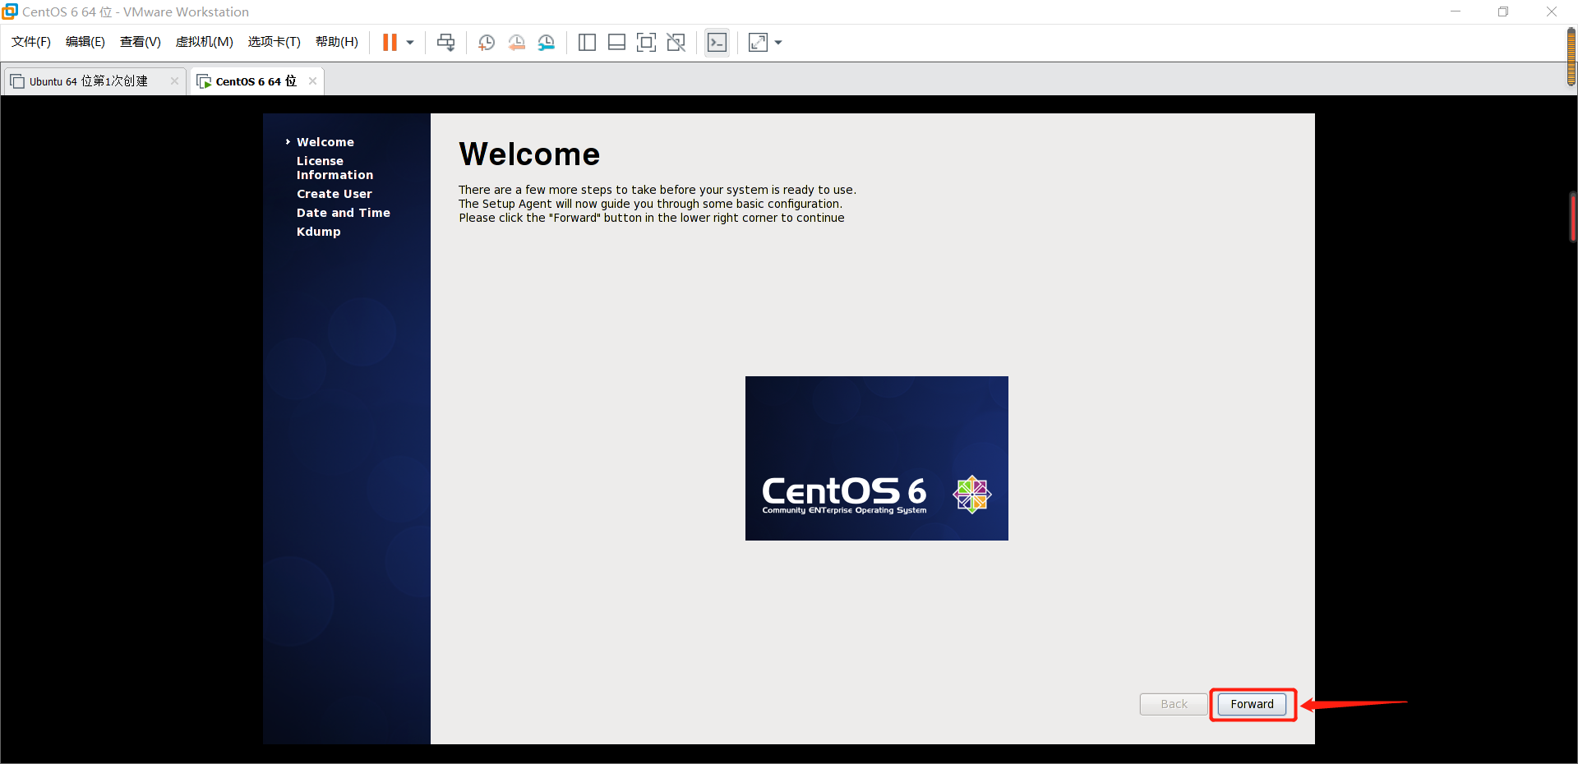The width and height of the screenshot is (1578, 764).
Task: Select Create User in the sidebar
Action: [335, 194]
